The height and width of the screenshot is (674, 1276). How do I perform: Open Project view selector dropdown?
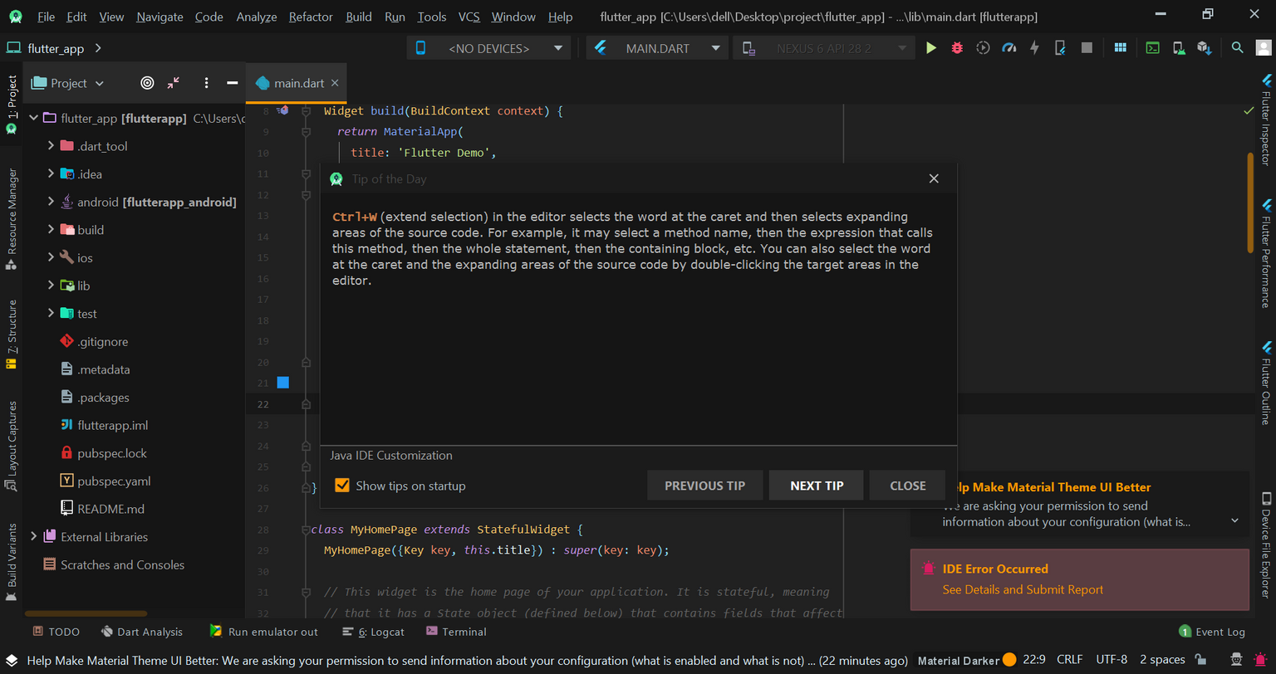click(x=68, y=83)
